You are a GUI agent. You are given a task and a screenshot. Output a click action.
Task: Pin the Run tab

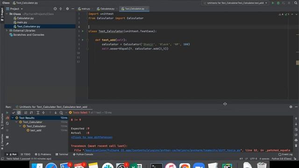click(7, 144)
